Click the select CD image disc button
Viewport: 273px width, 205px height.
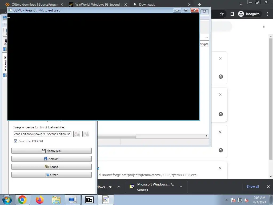pyautogui.click(x=77, y=134)
